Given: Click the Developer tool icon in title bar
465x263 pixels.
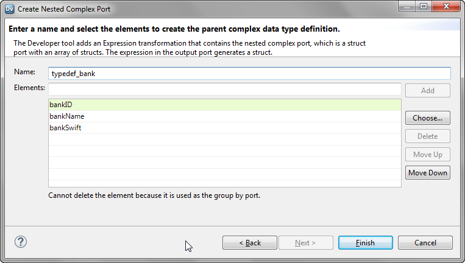Looking at the screenshot, I should point(9,9).
